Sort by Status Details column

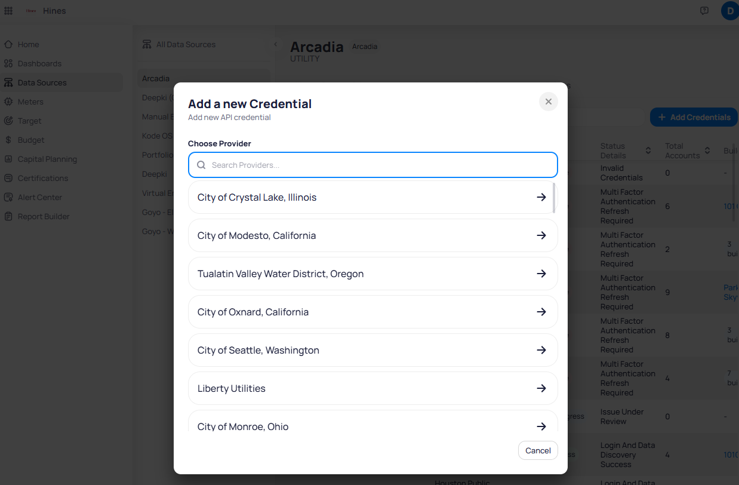coord(648,151)
